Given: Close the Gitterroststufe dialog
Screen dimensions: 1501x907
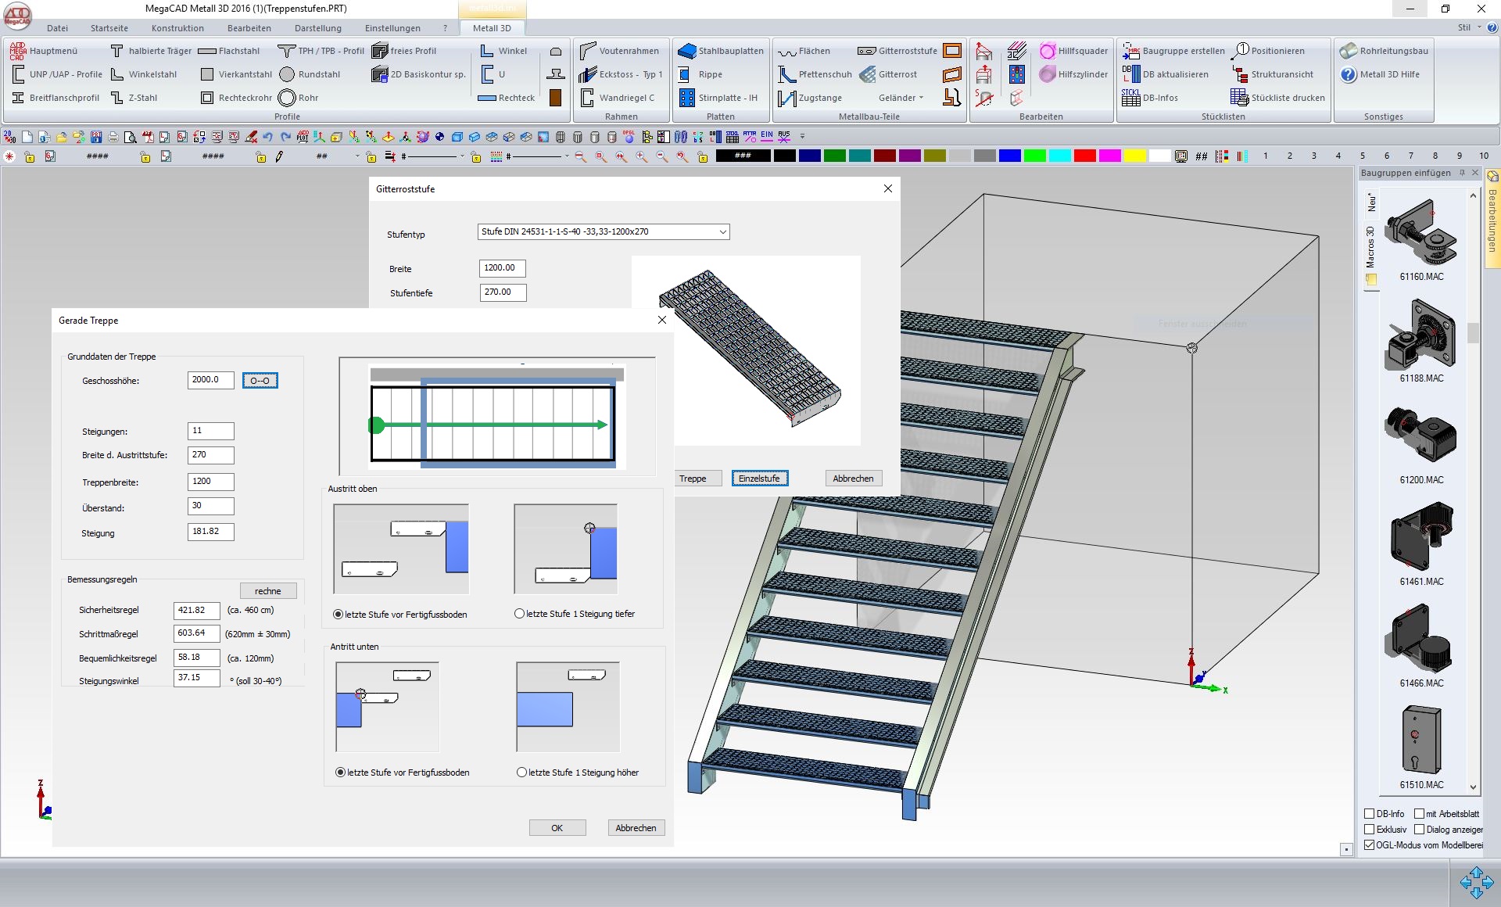Looking at the screenshot, I should [x=888, y=188].
